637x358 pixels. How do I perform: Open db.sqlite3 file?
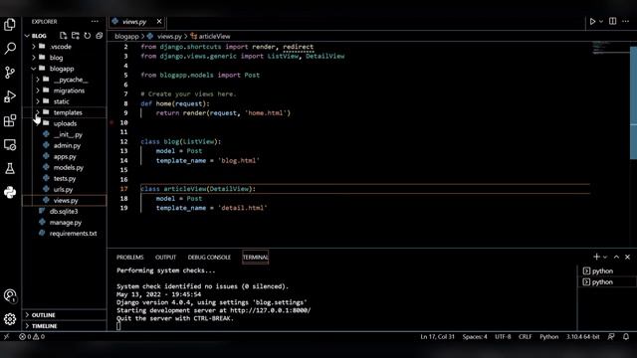point(65,211)
